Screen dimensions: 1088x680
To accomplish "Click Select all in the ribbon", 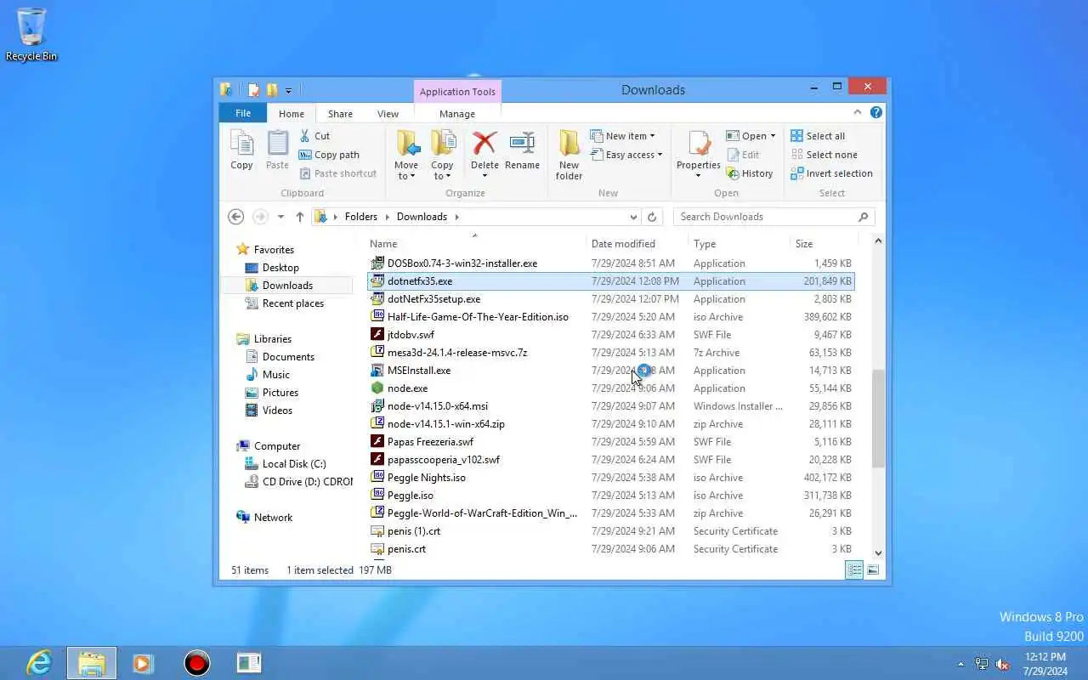I will pos(818,136).
